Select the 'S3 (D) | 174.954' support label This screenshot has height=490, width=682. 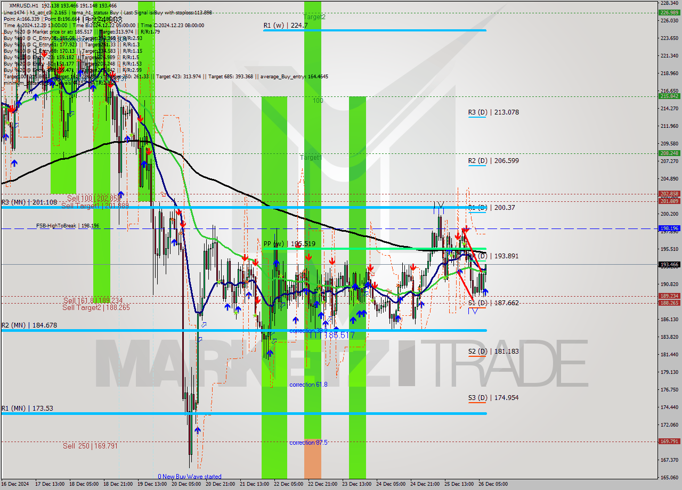point(493,398)
